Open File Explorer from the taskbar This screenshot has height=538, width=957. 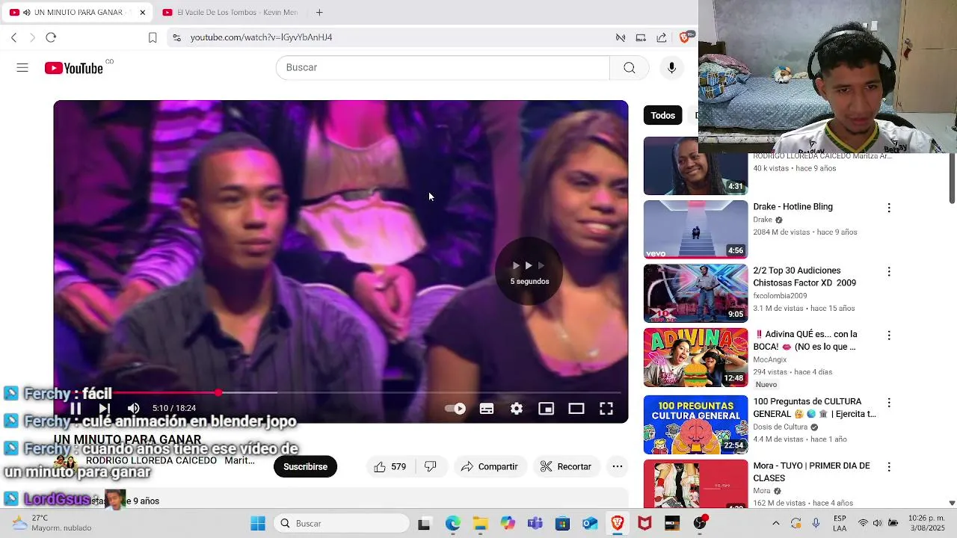(480, 524)
